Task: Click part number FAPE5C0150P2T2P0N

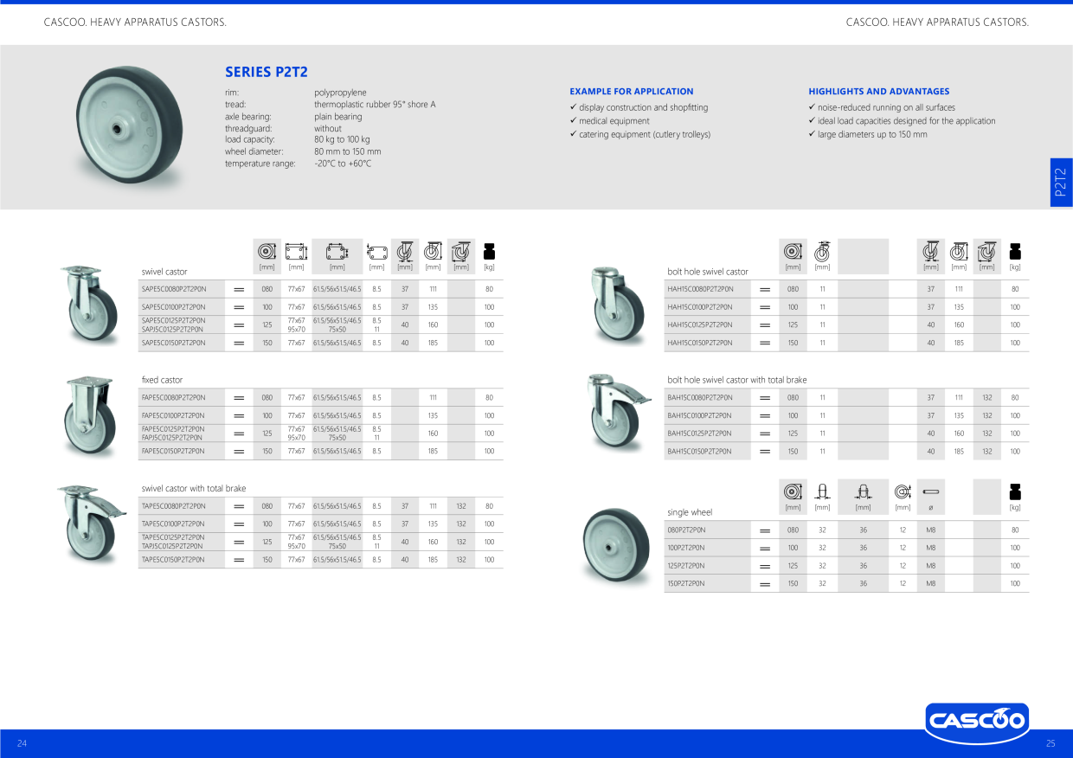Action: tap(174, 452)
